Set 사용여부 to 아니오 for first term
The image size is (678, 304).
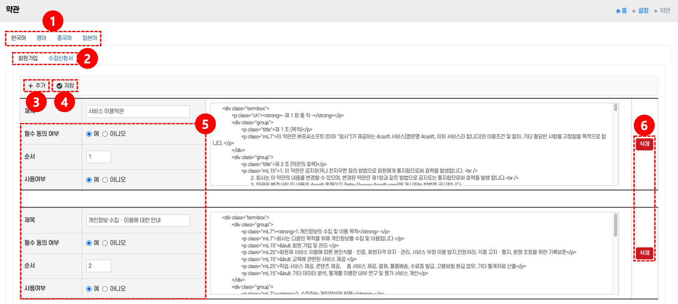point(105,180)
